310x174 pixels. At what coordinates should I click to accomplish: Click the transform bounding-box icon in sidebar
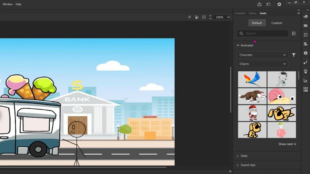(x=305, y=34)
